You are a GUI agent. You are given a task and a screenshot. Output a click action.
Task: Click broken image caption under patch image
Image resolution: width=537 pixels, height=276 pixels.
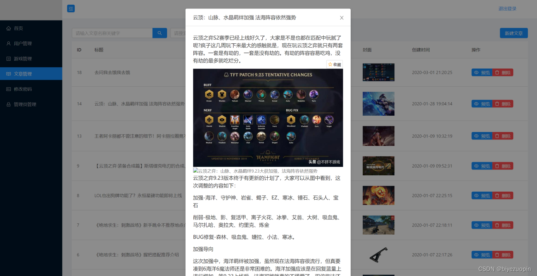(x=255, y=171)
